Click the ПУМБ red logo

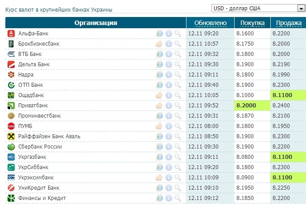[x=11, y=126]
